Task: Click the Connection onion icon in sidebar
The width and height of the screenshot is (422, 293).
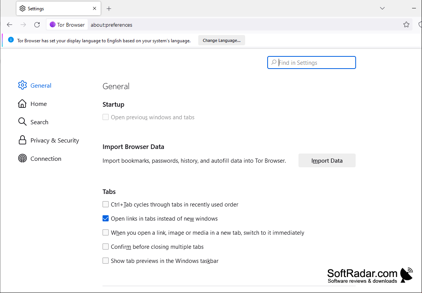Action: (x=22, y=159)
